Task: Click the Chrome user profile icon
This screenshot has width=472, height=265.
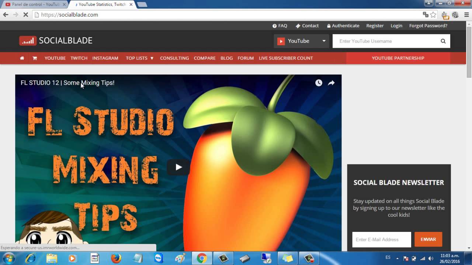Action: (x=428, y=3)
